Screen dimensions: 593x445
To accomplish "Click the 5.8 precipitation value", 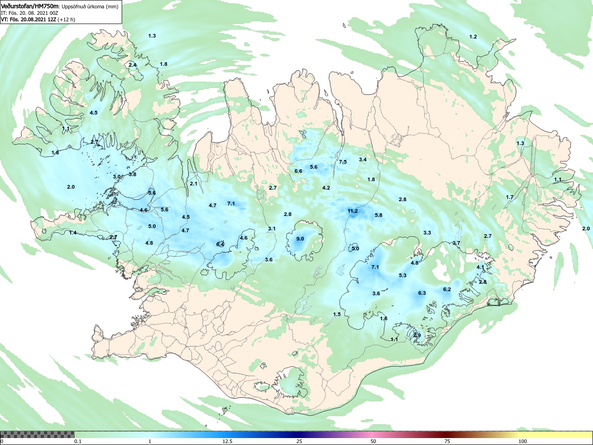I will point(379,215).
